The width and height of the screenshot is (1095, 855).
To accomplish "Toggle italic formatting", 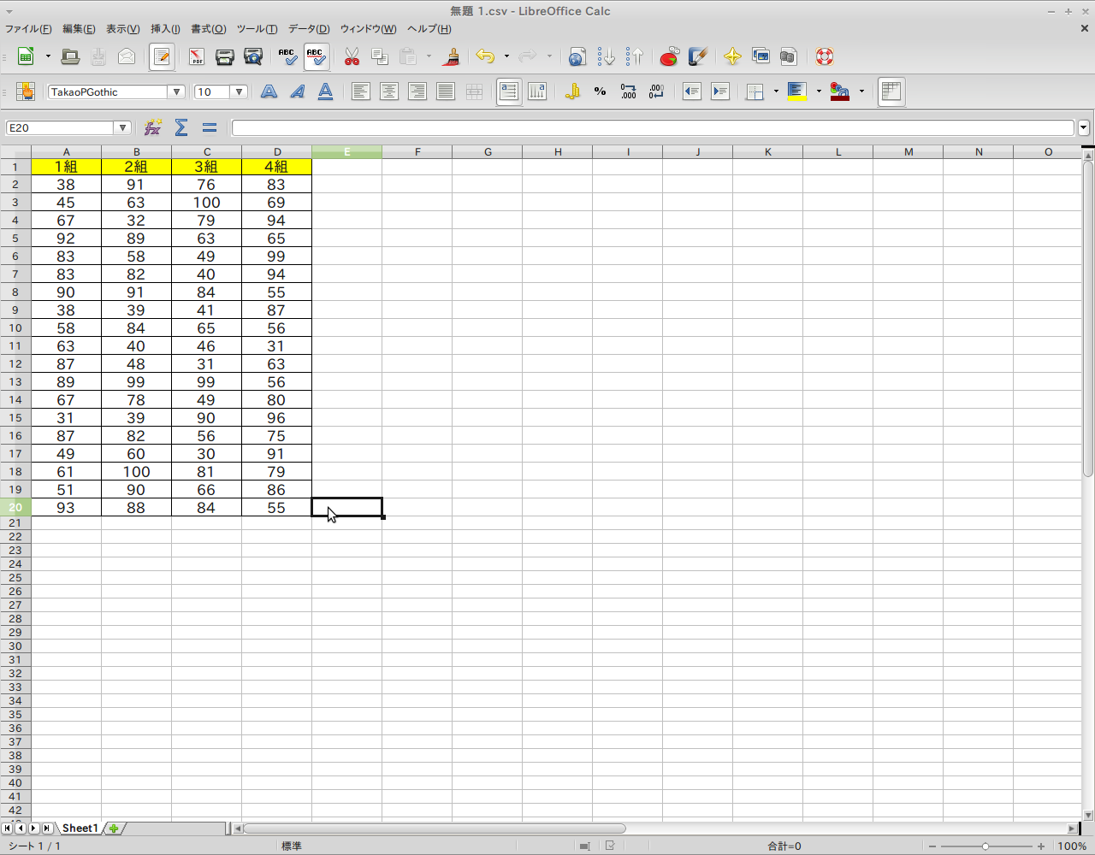I will (298, 91).
